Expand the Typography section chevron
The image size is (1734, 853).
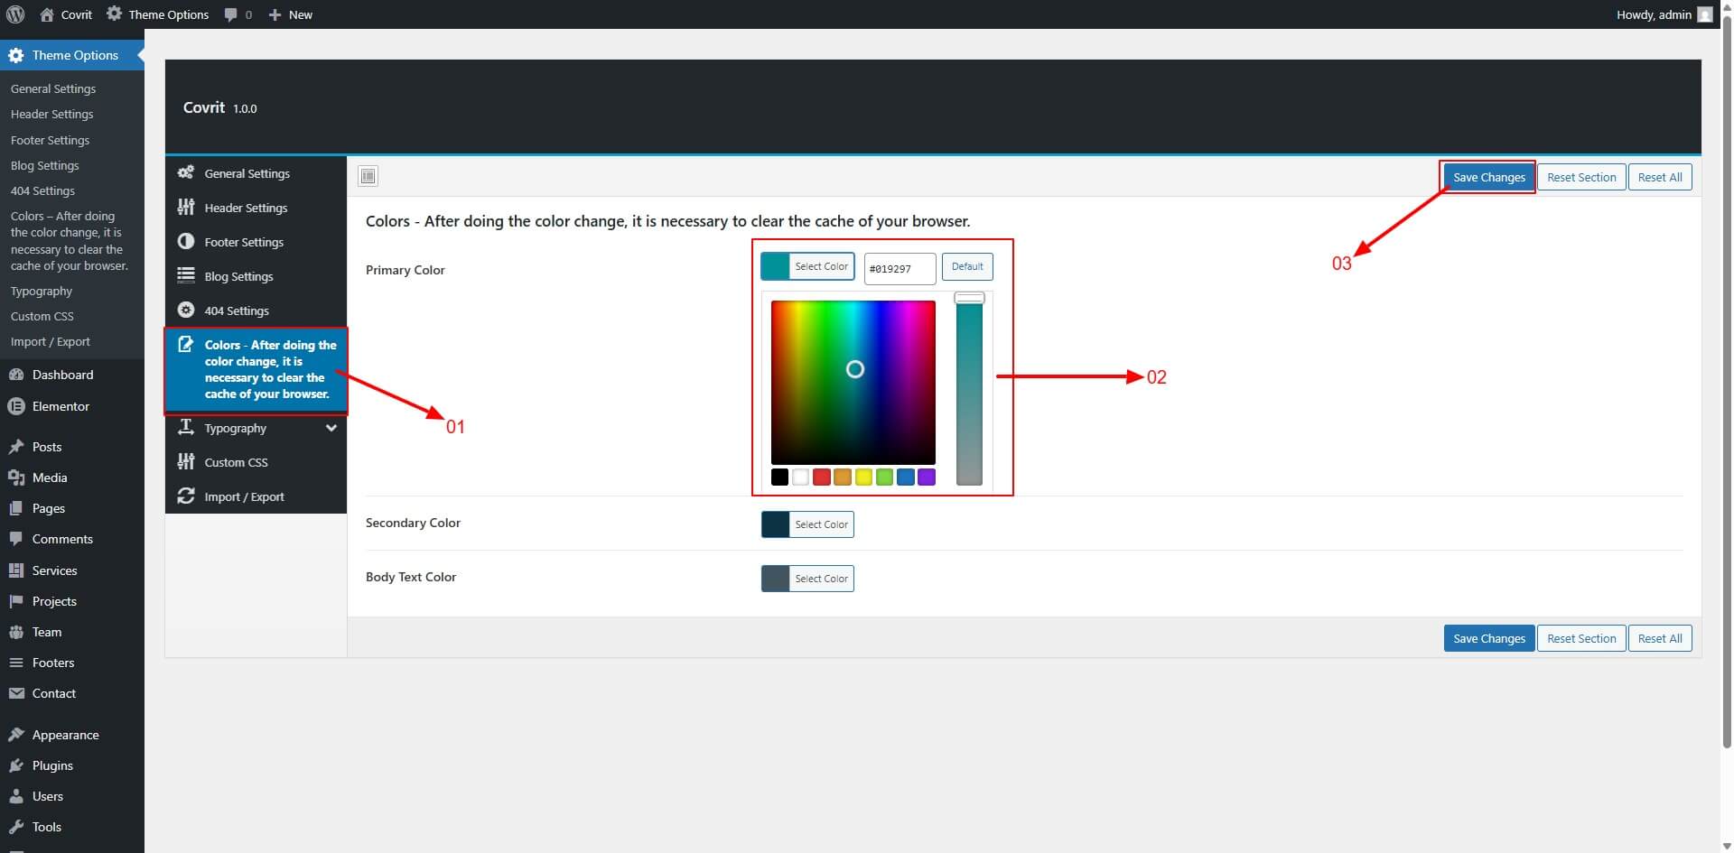331,428
